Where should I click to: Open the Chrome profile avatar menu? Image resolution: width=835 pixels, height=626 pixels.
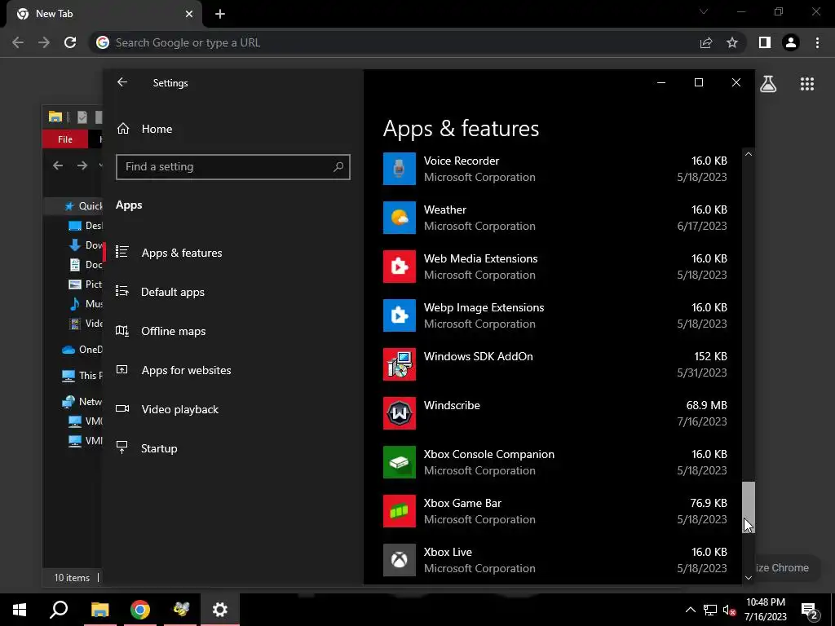791,42
